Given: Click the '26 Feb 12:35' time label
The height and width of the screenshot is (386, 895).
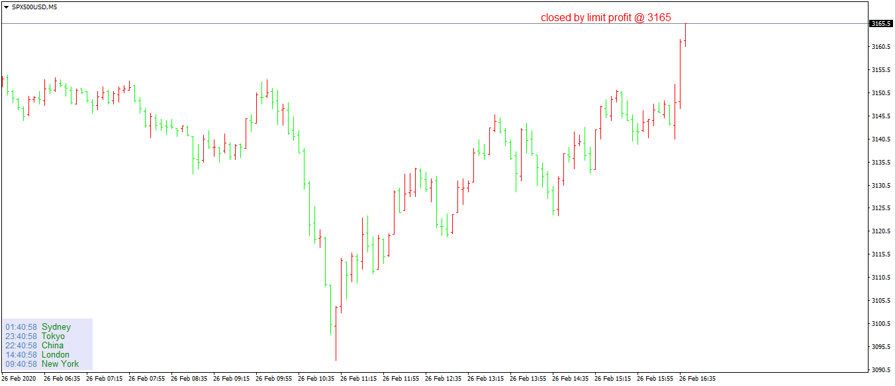Looking at the screenshot, I should 443,379.
